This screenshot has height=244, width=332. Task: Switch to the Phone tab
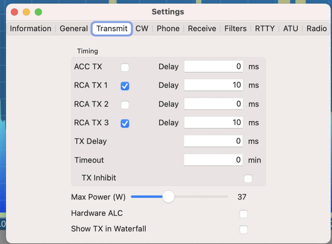point(168,29)
